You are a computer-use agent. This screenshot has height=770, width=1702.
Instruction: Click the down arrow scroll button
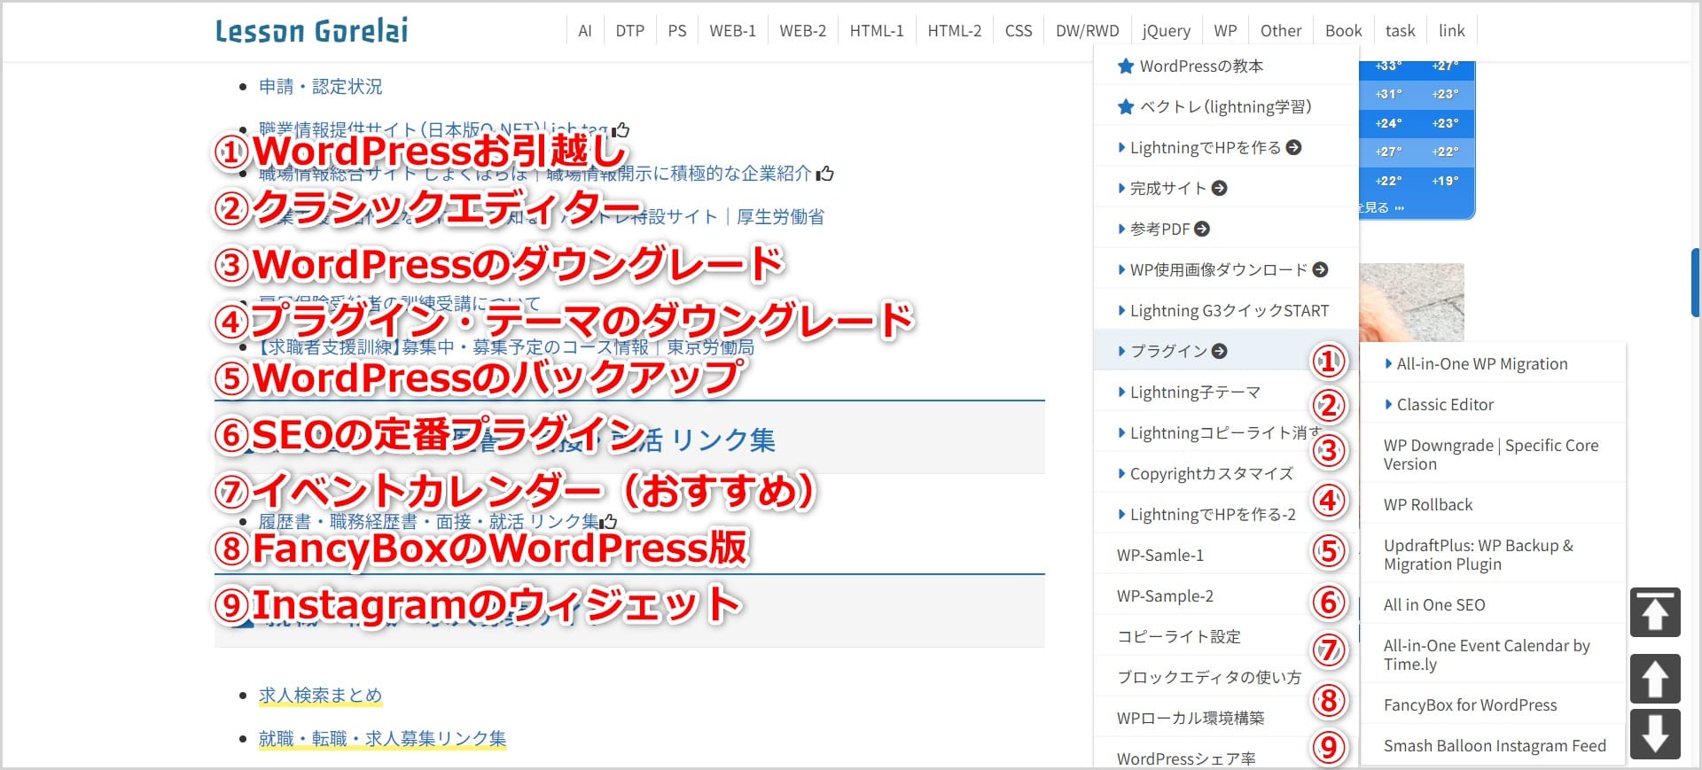tap(1654, 734)
